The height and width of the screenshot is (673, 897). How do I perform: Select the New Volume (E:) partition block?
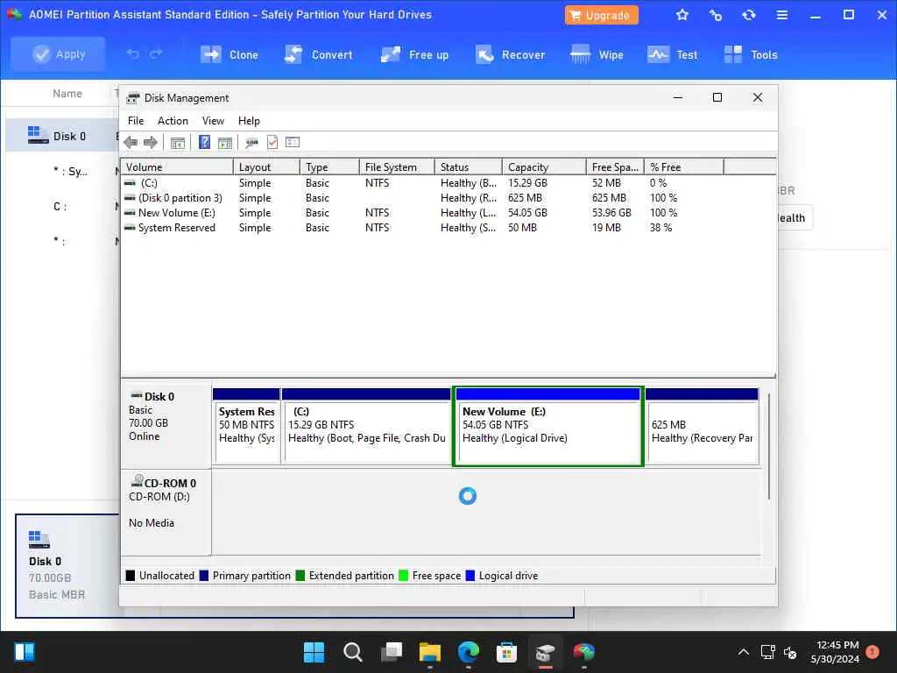pyautogui.click(x=548, y=427)
